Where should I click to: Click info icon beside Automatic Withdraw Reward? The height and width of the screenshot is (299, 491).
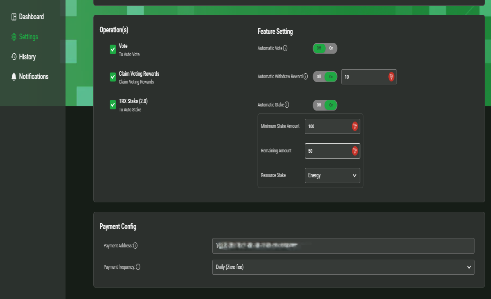coord(306,77)
